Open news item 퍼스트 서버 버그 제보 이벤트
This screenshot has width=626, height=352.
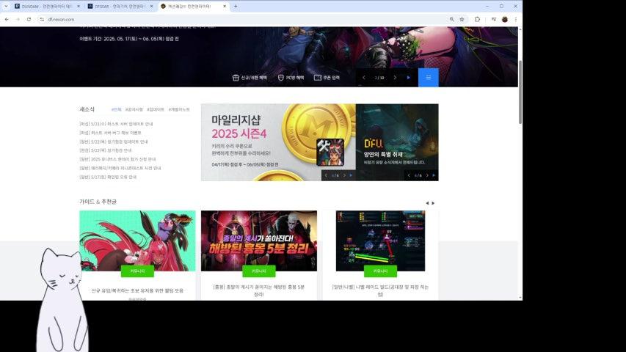[110, 133]
